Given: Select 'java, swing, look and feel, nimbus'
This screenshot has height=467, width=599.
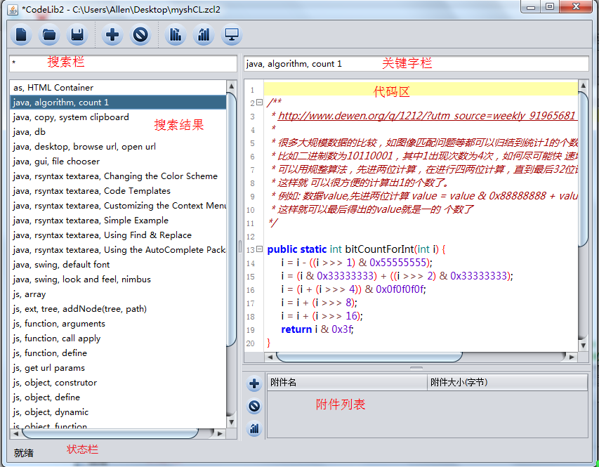Looking at the screenshot, I should pyautogui.click(x=118, y=279).
